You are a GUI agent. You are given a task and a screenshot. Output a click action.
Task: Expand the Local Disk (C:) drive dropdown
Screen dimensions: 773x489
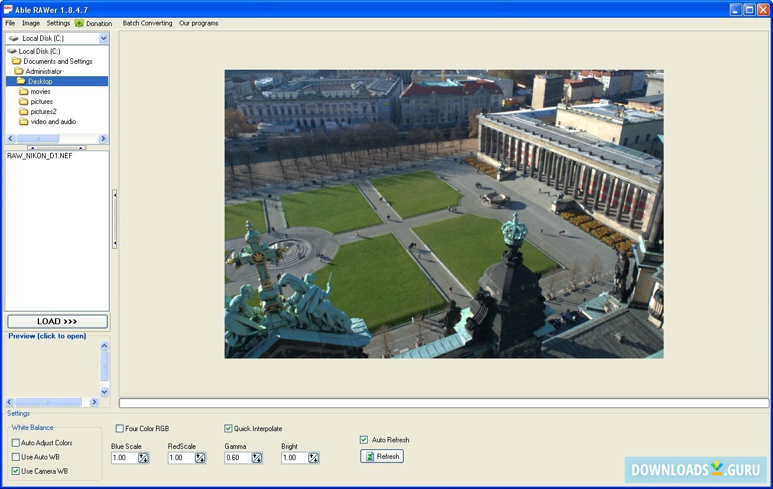103,38
